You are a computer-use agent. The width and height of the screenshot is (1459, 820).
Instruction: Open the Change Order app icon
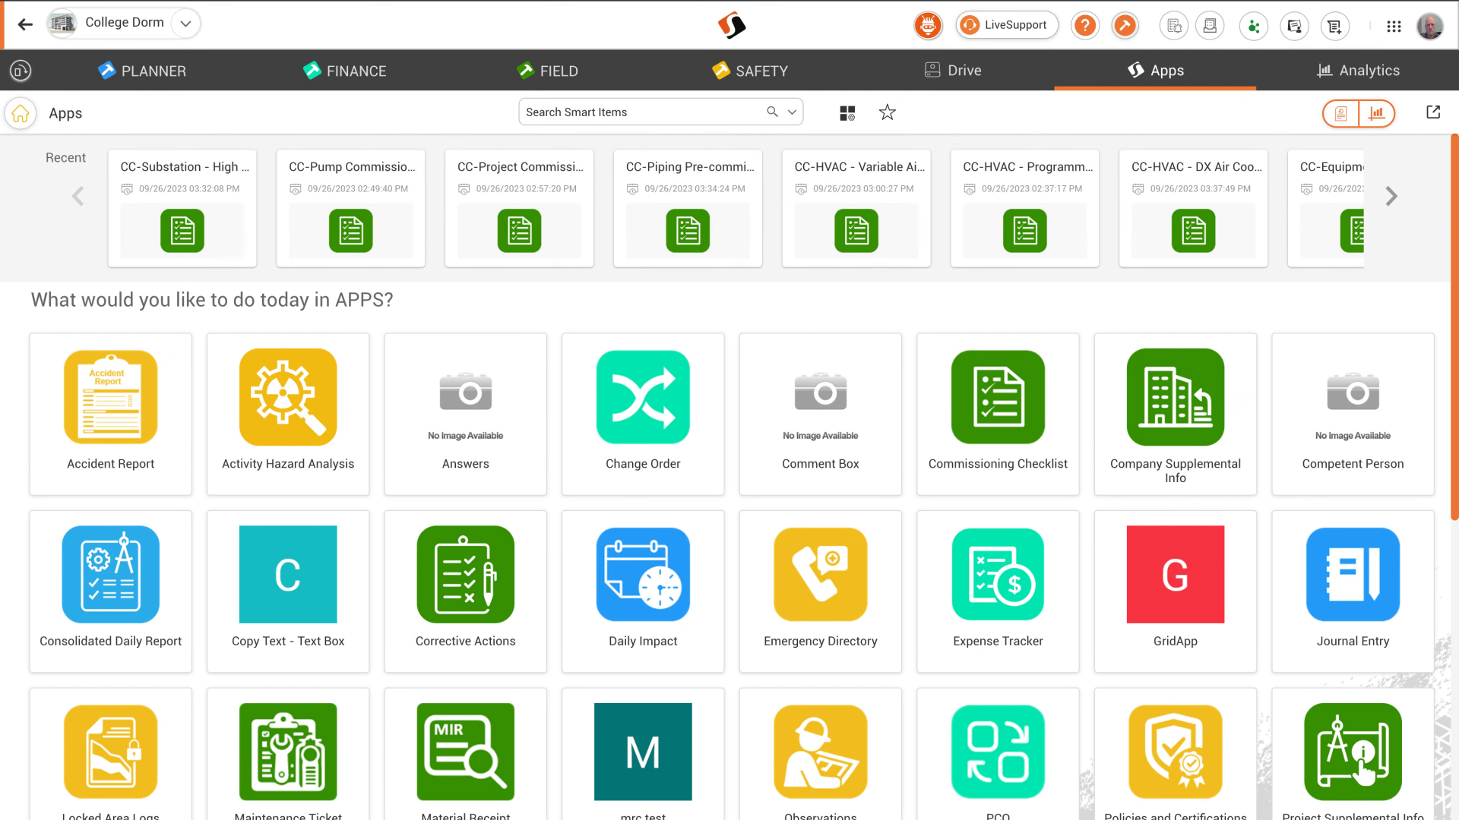643,397
